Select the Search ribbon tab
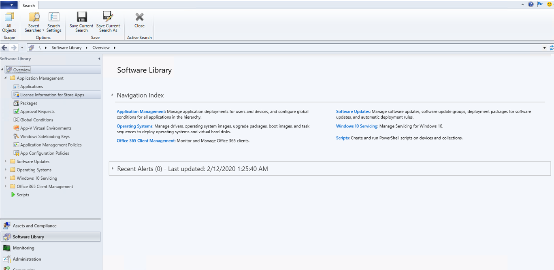554x270 pixels. click(28, 6)
